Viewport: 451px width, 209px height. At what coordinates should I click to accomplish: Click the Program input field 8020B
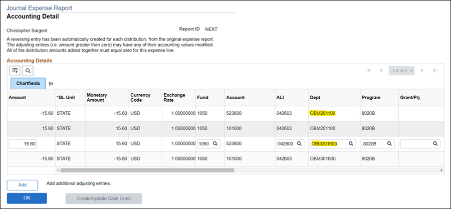point(378,144)
